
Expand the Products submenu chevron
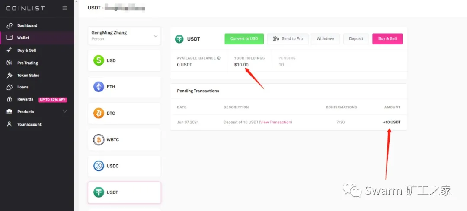coord(64,112)
